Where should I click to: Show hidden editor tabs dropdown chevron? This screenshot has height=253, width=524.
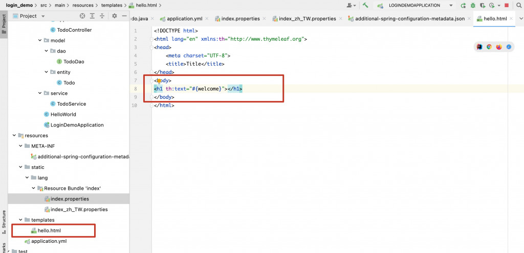520,19
